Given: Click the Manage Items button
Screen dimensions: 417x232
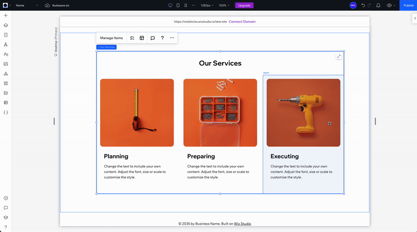Looking at the screenshot, I should [x=112, y=38].
